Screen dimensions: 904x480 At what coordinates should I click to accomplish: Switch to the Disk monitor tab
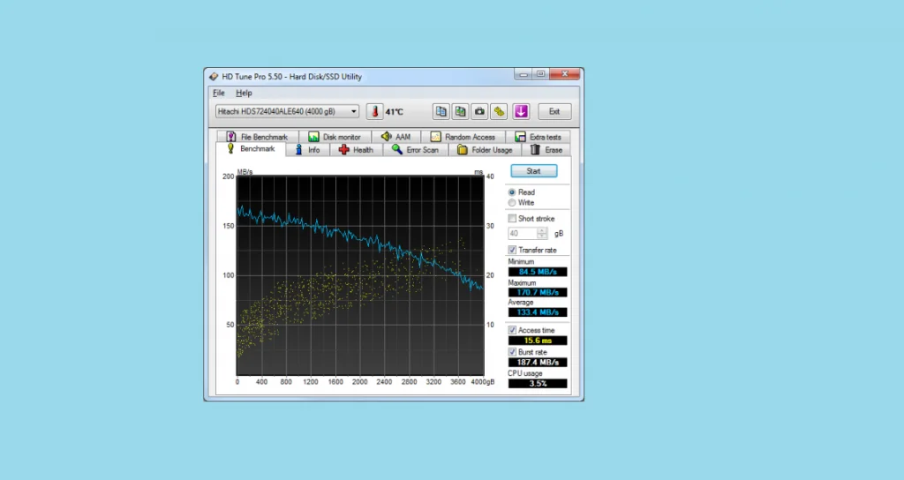tap(335, 137)
